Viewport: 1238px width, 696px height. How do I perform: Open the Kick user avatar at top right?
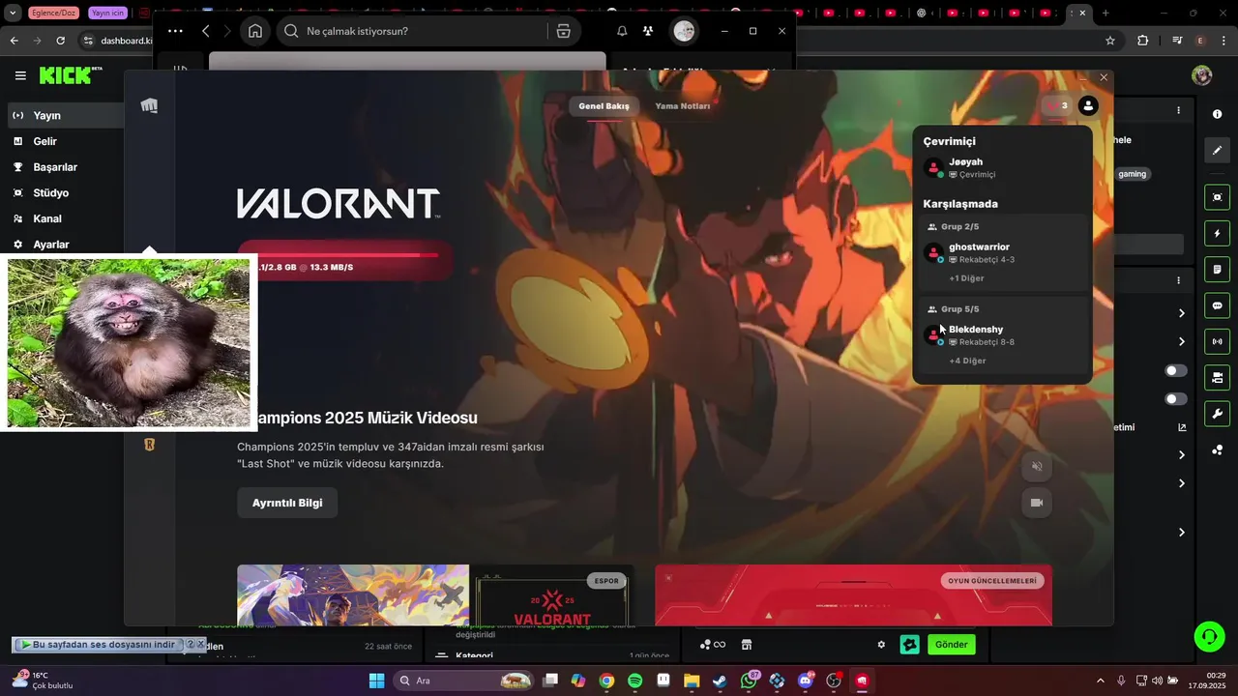coord(1202,75)
